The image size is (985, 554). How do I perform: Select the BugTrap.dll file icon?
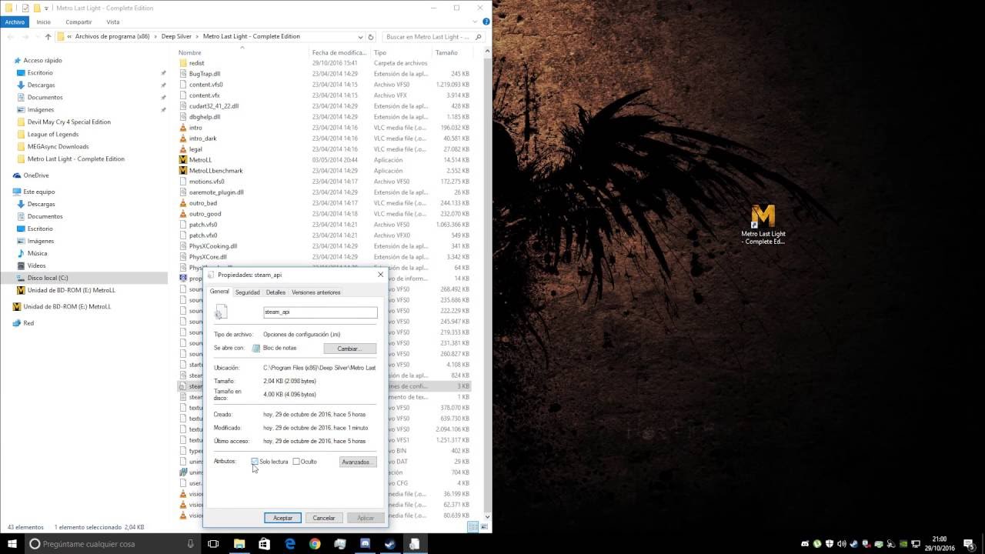tap(183, 74)
